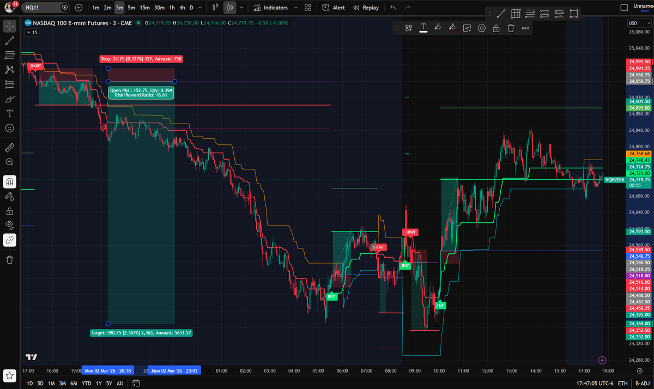Select the All range at the bottom
The width and height of the screenshot is (654, 389).
pyautogui.click(x=120, y=383)
